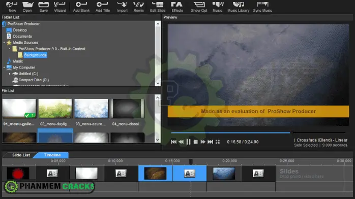Screen dimensions: 355x199
Task: Select the highlighted blue file thumbnail in second row
Action: point(55,136)
